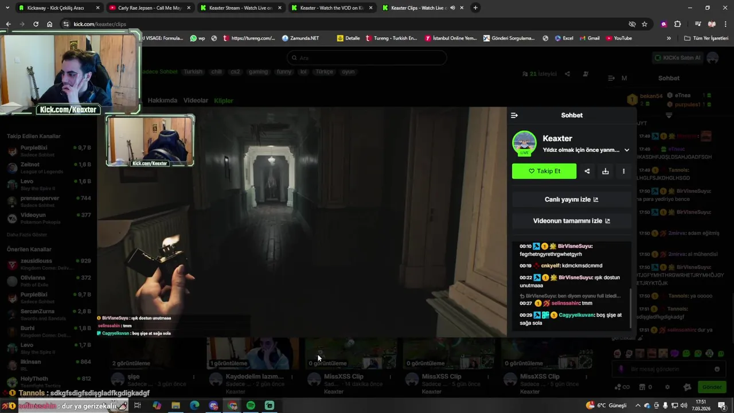Open the Gmail bookmark

click(589, 38)
